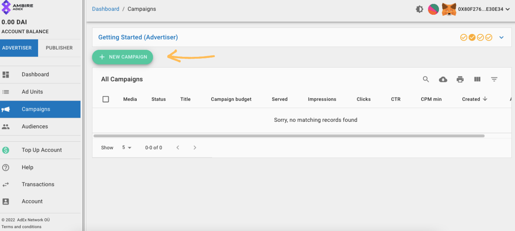Open the AdEx Network OÜ link

[33, 220]
